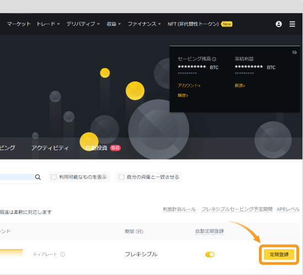303x275 pixels.
Task: Toggle the 自動定期登録 switch off
Action: (x=210, y=255)
